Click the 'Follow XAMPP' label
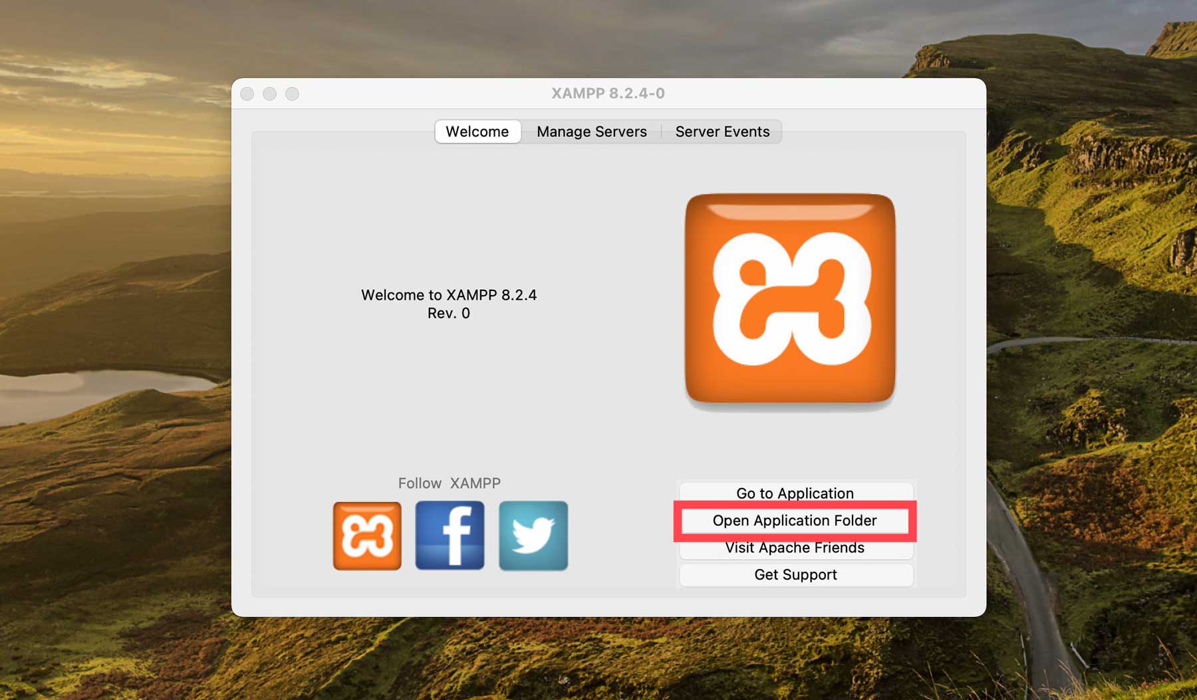The image size is (1197, 700). 449,483
